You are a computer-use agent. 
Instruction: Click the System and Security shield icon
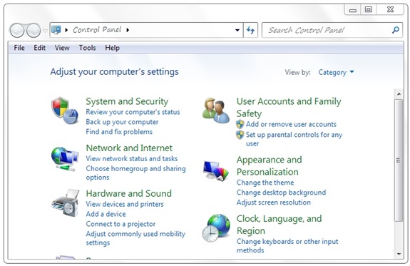tap(65, 111)
